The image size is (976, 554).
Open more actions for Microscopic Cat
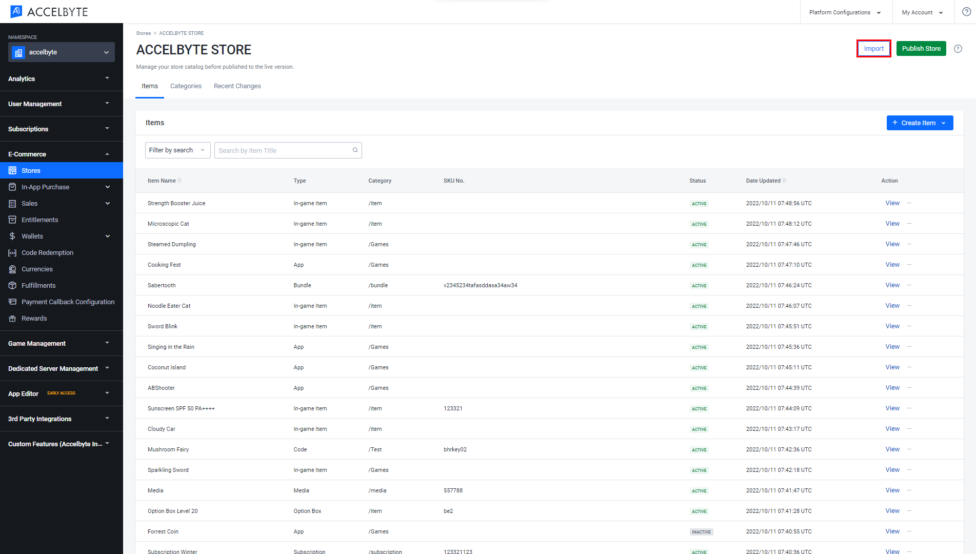[x=909, y=224]
